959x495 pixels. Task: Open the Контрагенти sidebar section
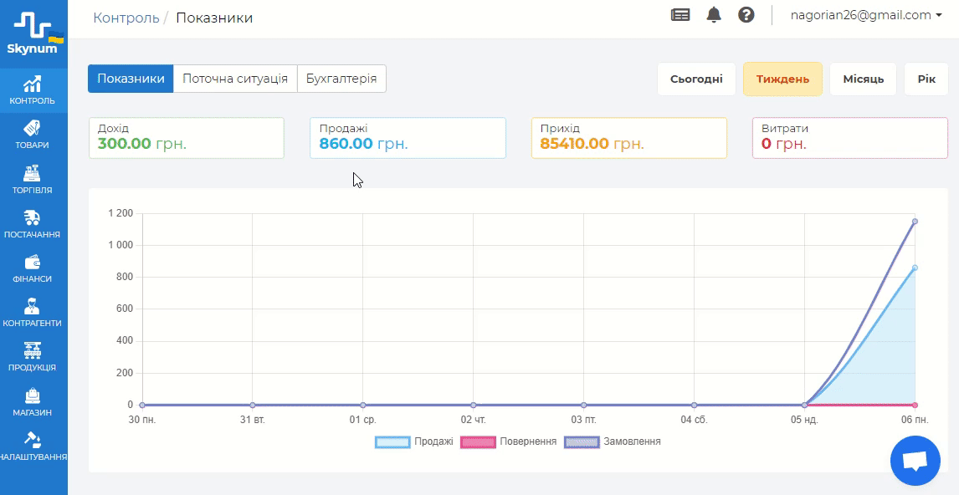(33, 313)
